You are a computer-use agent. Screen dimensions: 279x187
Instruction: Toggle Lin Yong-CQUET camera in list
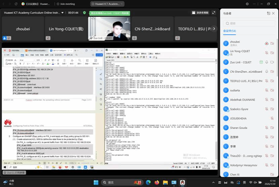point(272,53)
